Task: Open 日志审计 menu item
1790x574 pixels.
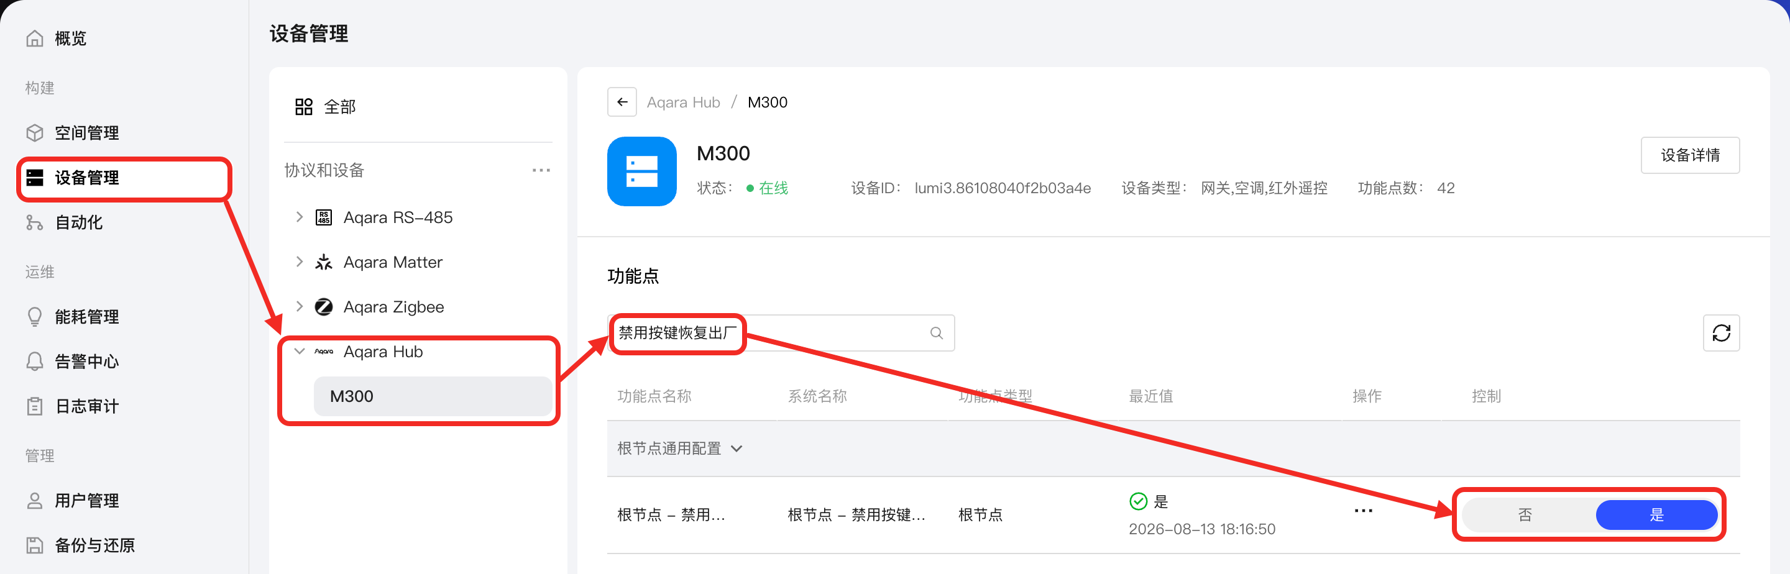Action: click(x=87, y=406)
